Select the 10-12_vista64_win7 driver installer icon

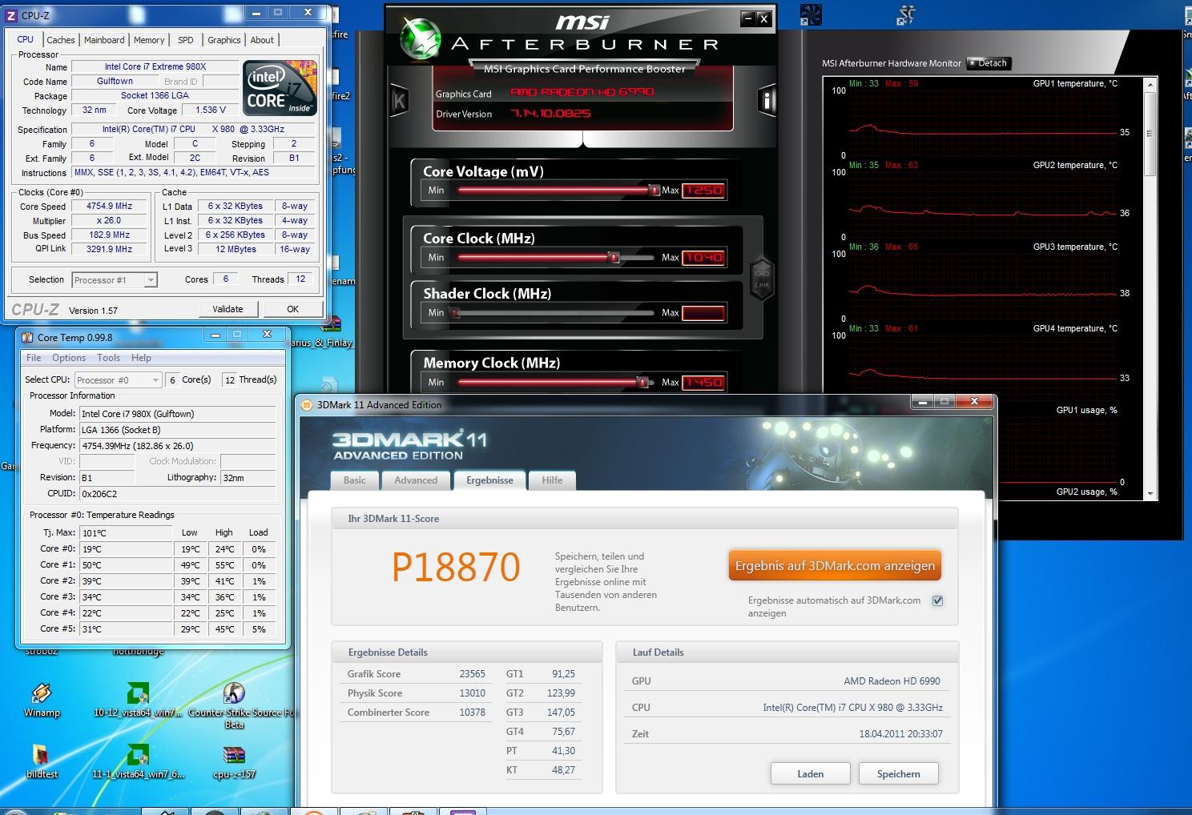(139, 700)
